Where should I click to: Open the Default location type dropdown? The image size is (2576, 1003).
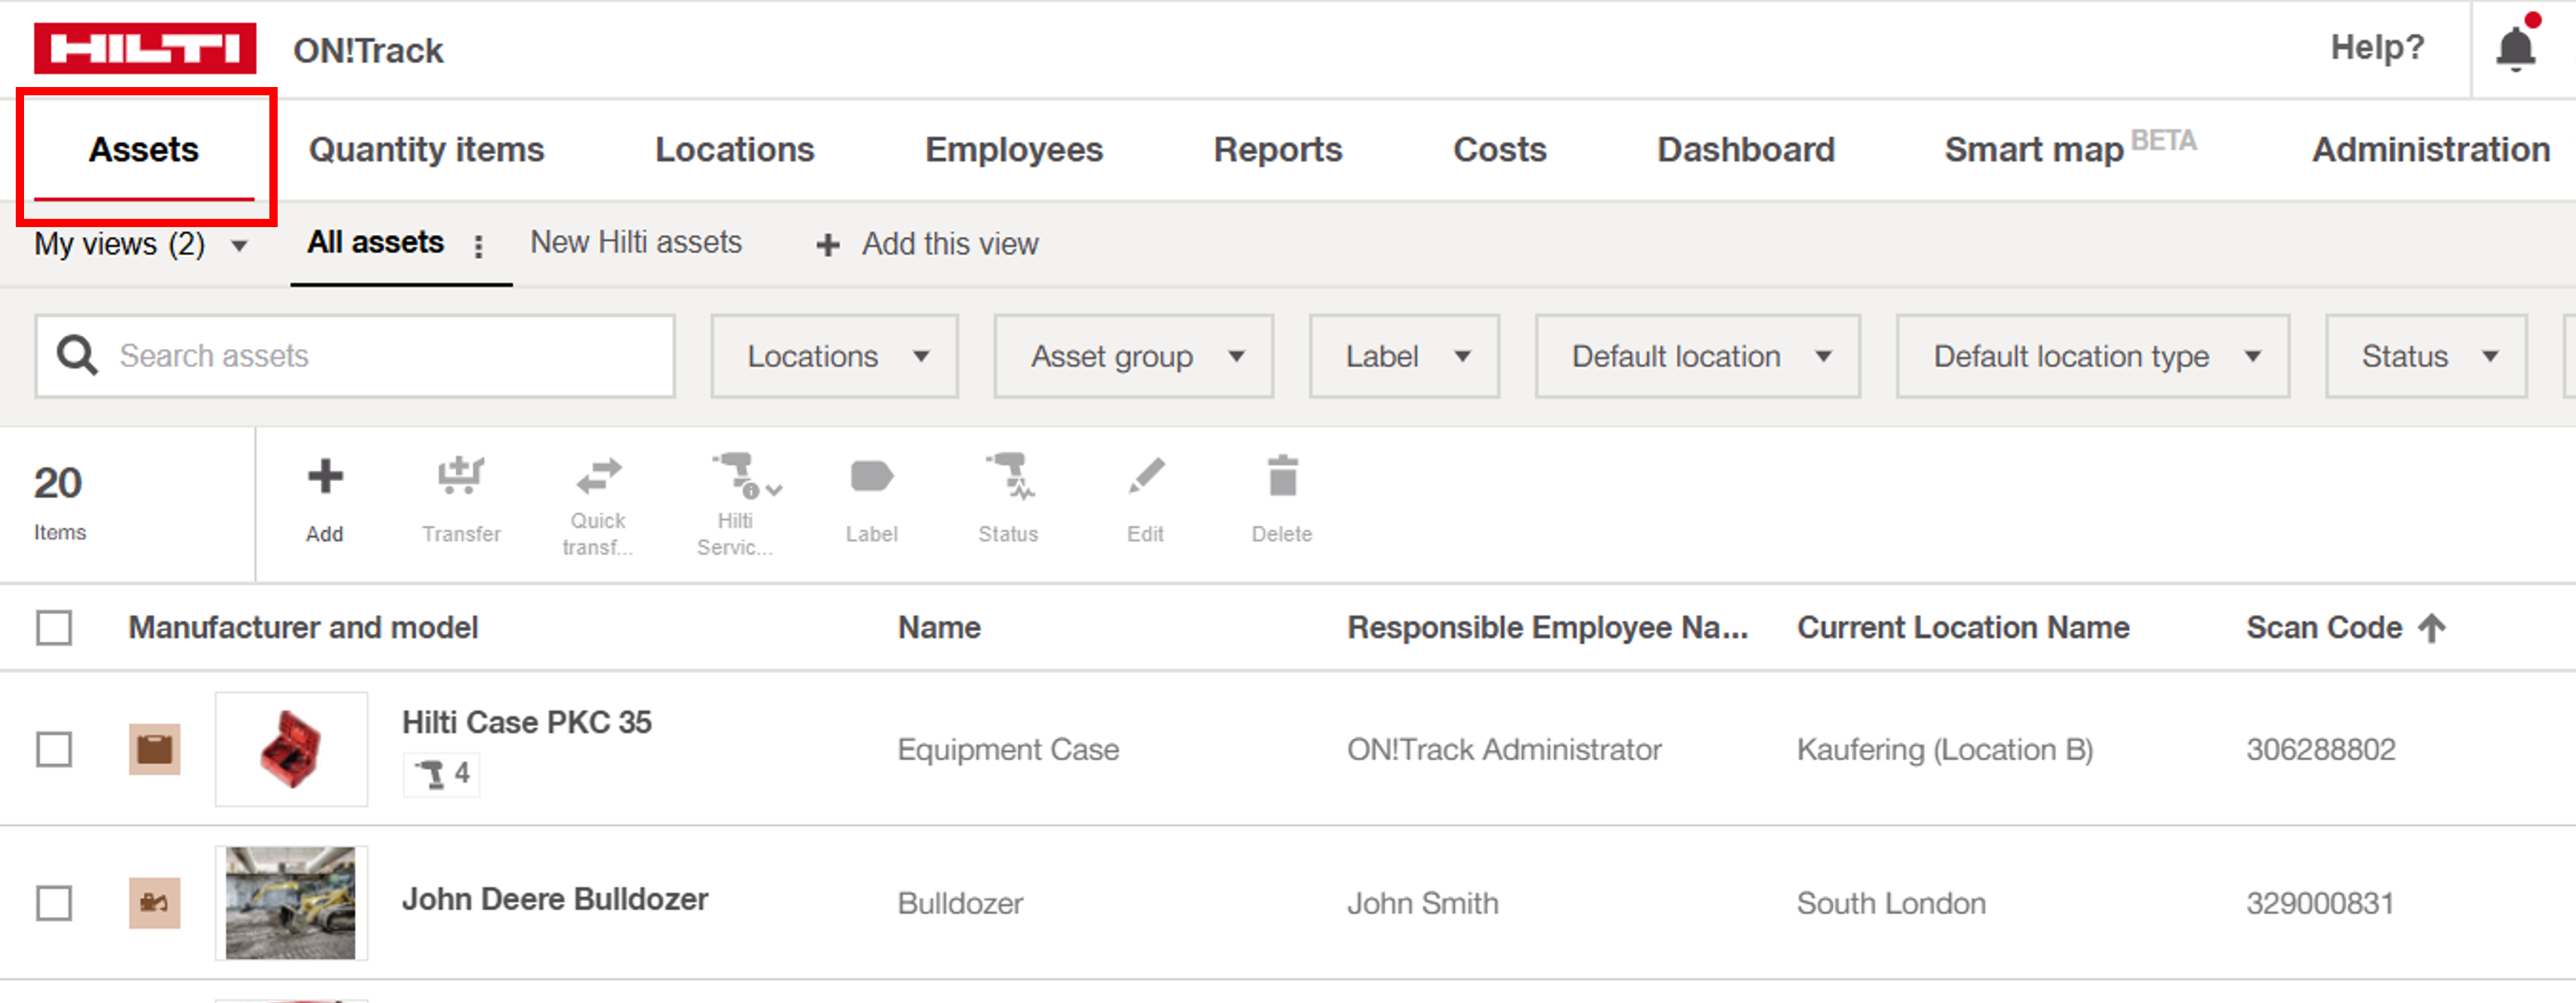(2093, 357)
